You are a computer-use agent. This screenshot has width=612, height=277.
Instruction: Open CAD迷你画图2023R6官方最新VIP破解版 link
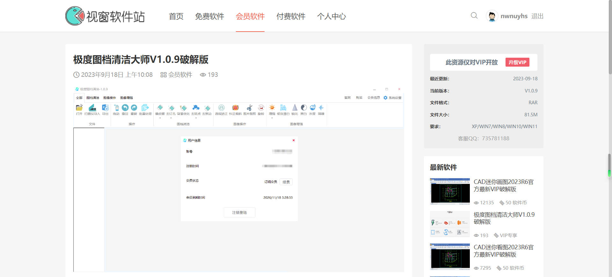504,186
